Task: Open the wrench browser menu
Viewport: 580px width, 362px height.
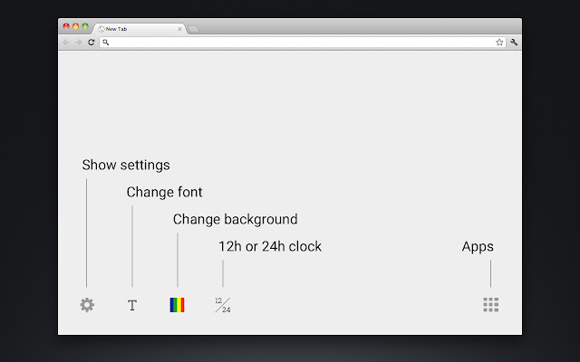Action: (514, 43)
